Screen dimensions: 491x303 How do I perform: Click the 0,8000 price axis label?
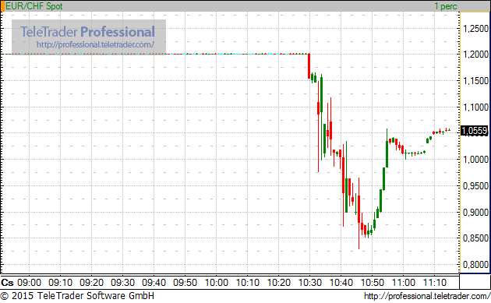[475, 265]
